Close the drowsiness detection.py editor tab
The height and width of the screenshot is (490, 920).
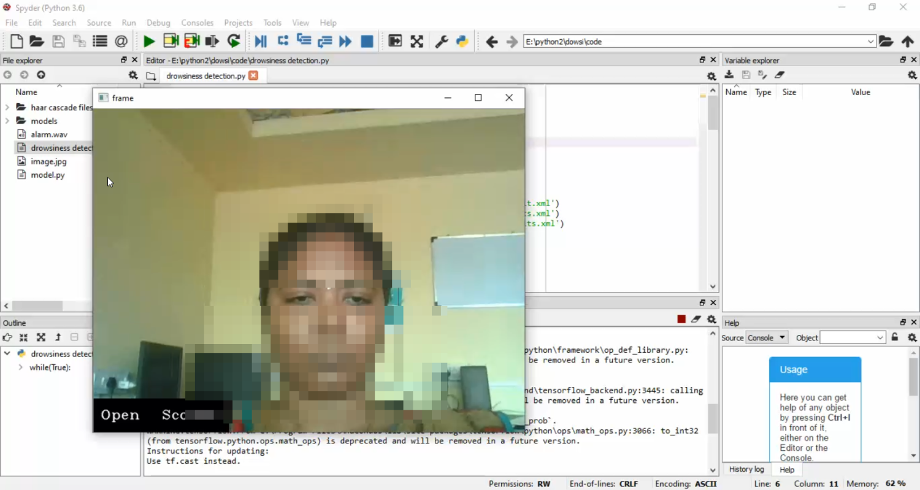[x=253, y=75]
